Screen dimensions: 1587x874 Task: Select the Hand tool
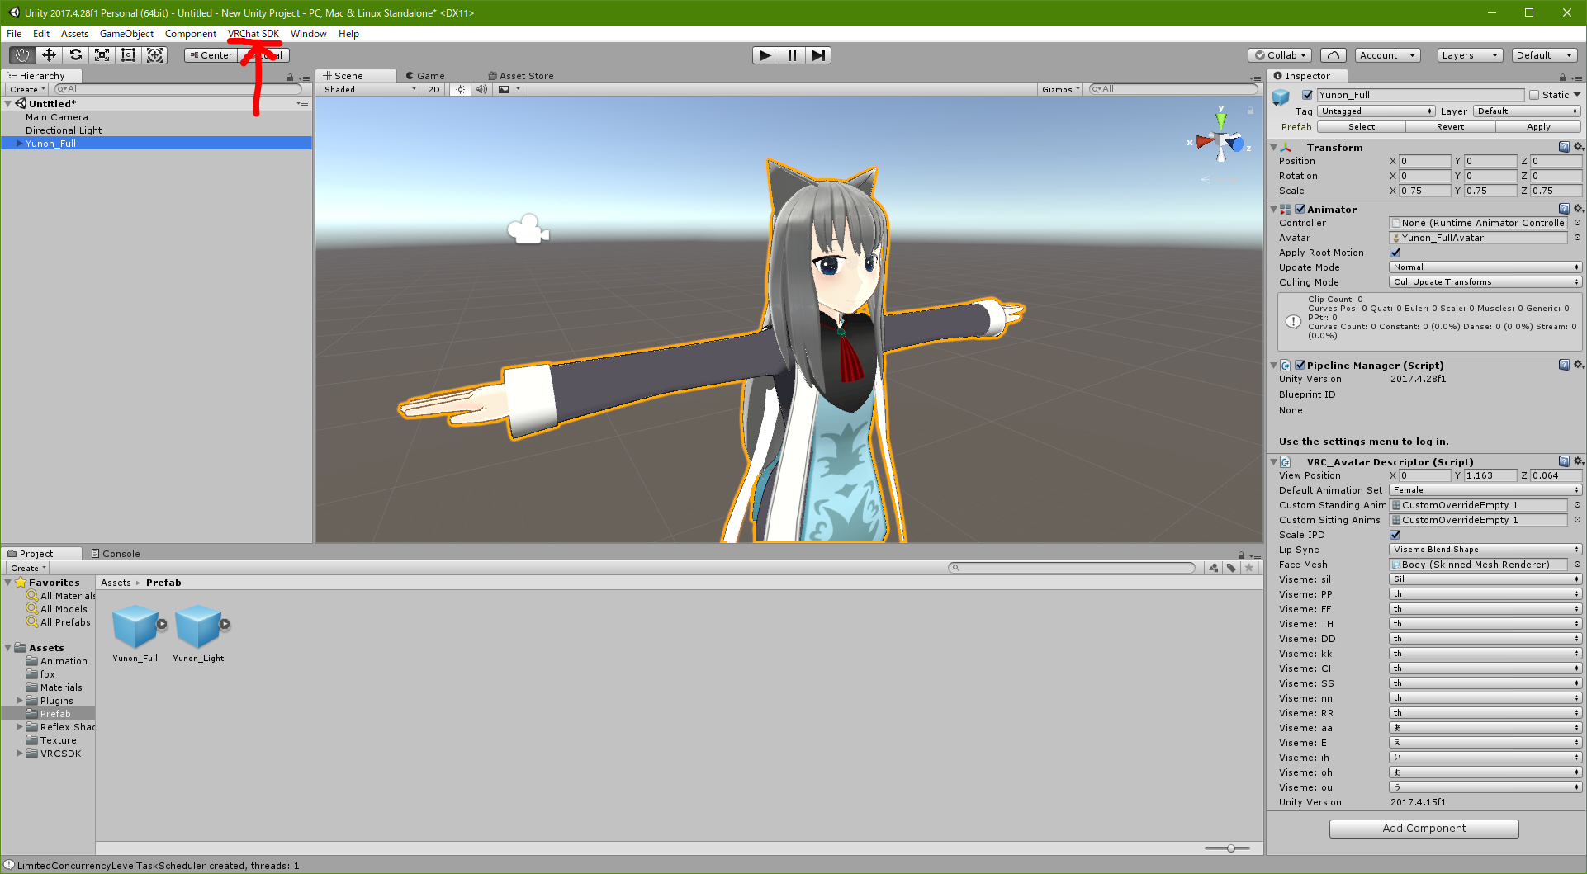(x=22, y=55)
